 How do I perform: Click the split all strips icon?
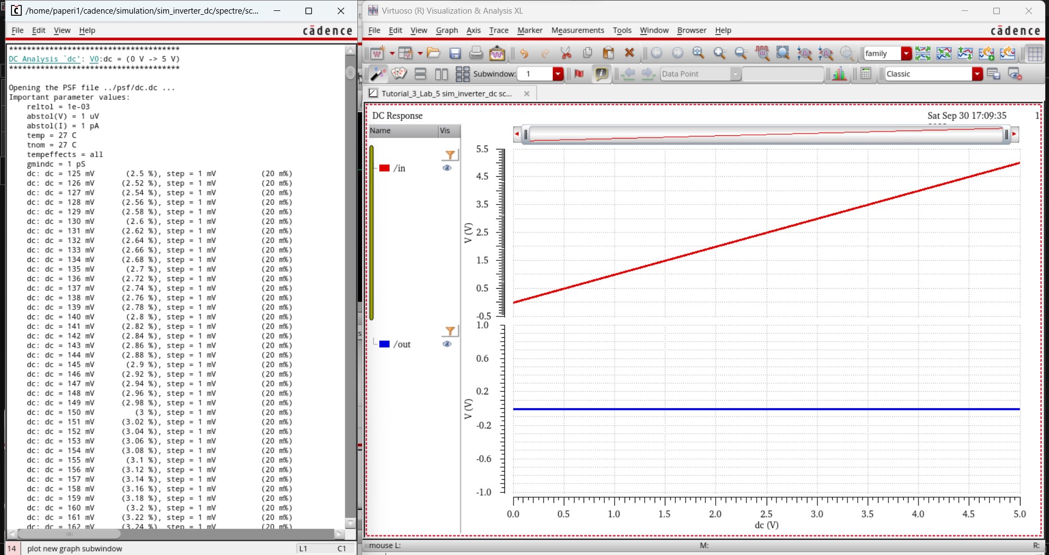pyautogui.click(x=923, y=53)
